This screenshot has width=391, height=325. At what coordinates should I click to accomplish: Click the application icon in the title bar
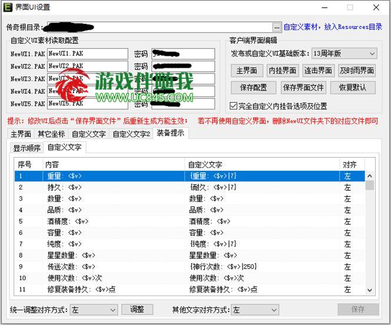pyautogui.click(x=8, y=7)
